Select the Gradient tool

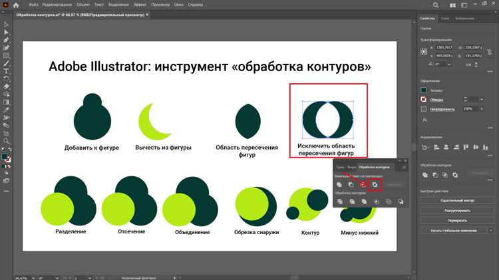pos(6,102)
